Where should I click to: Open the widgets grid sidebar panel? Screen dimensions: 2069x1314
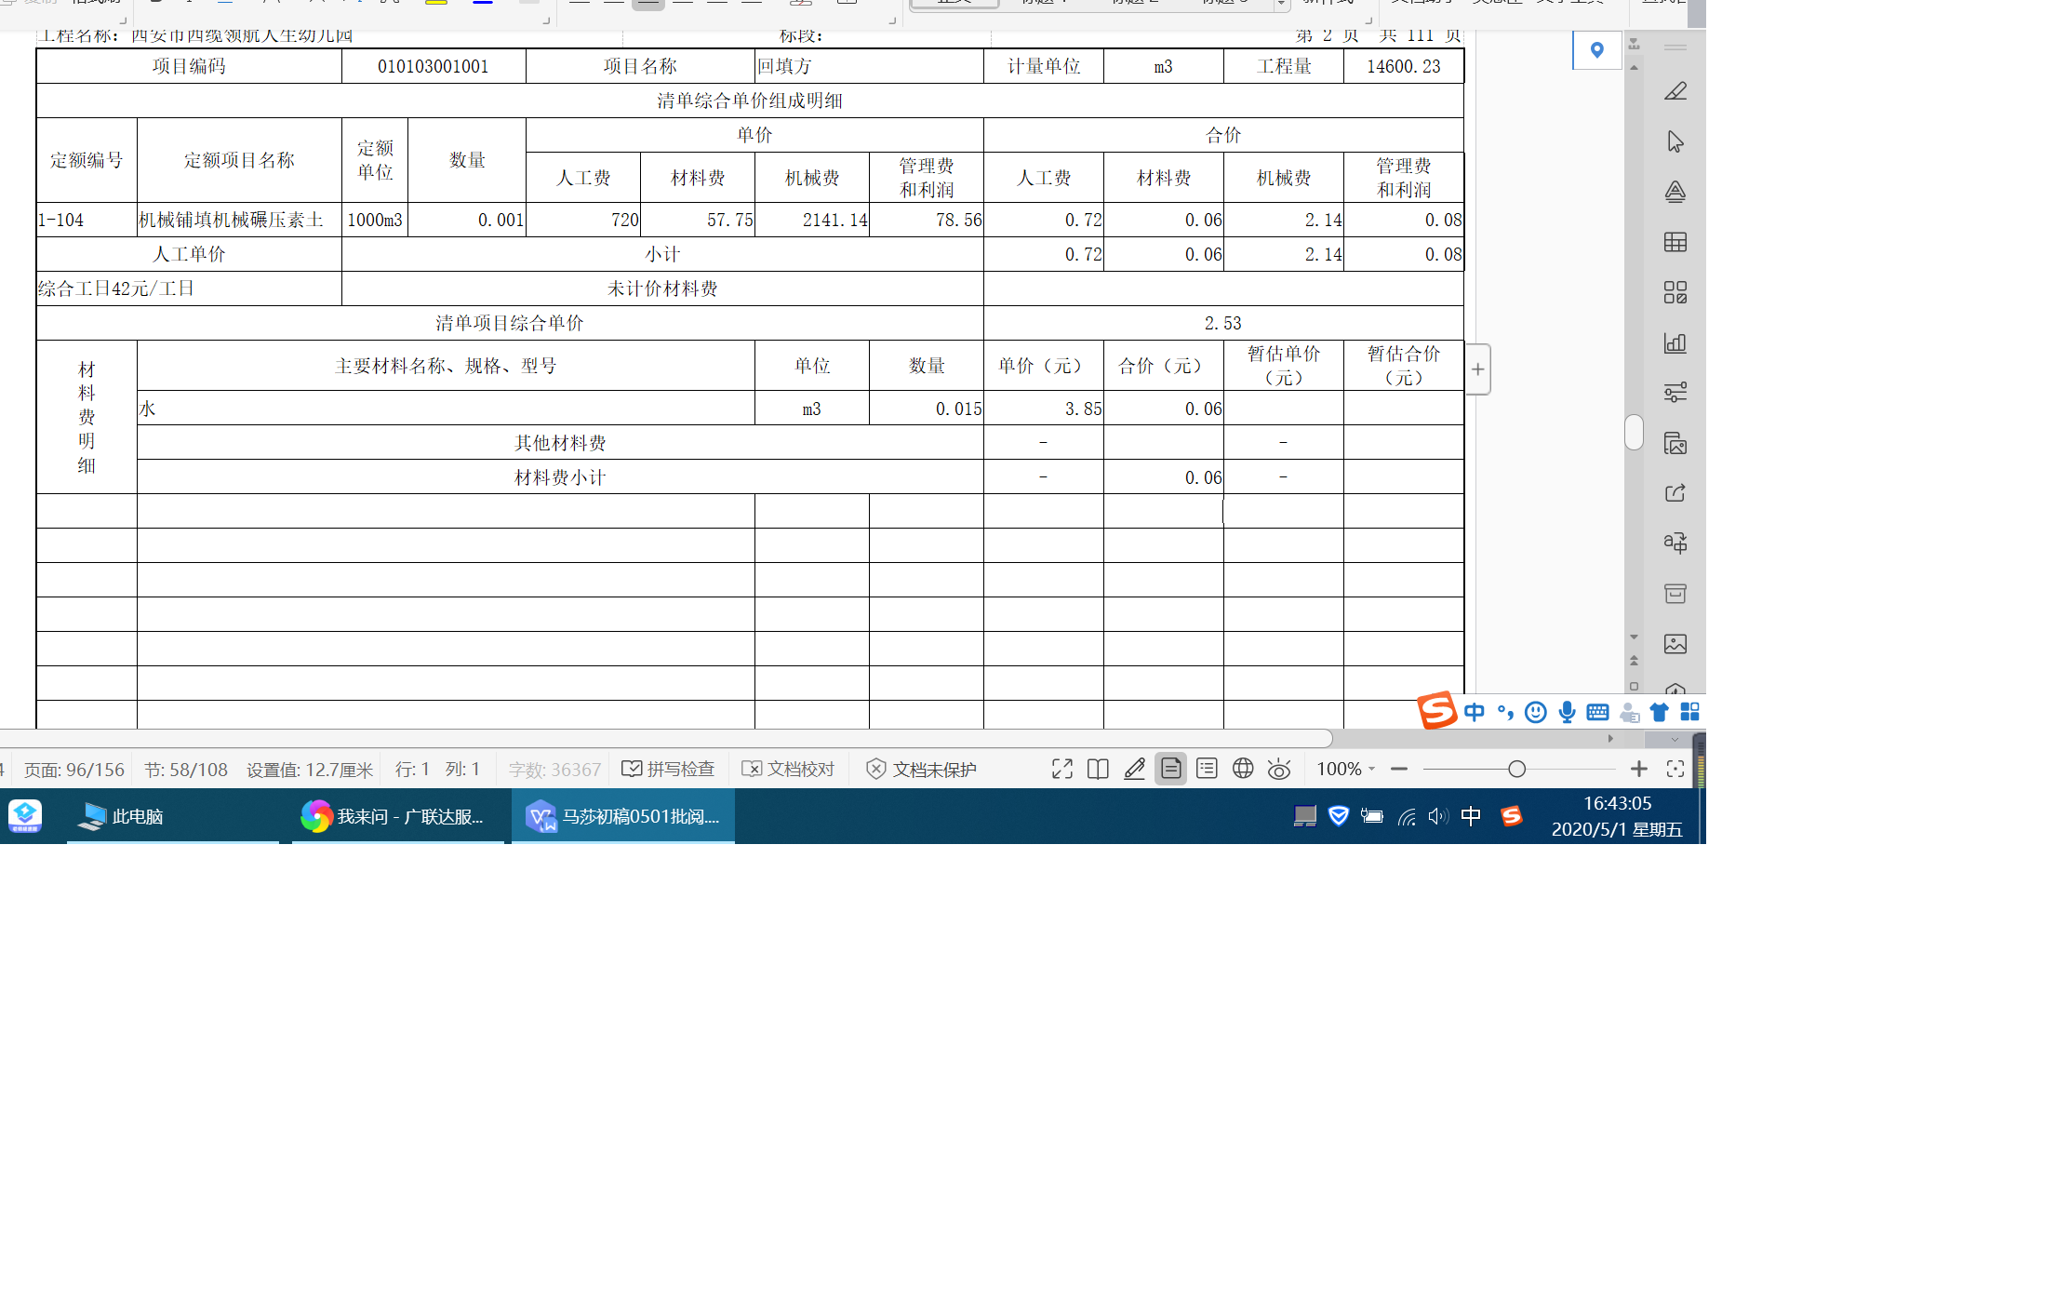click(1675, 292)
